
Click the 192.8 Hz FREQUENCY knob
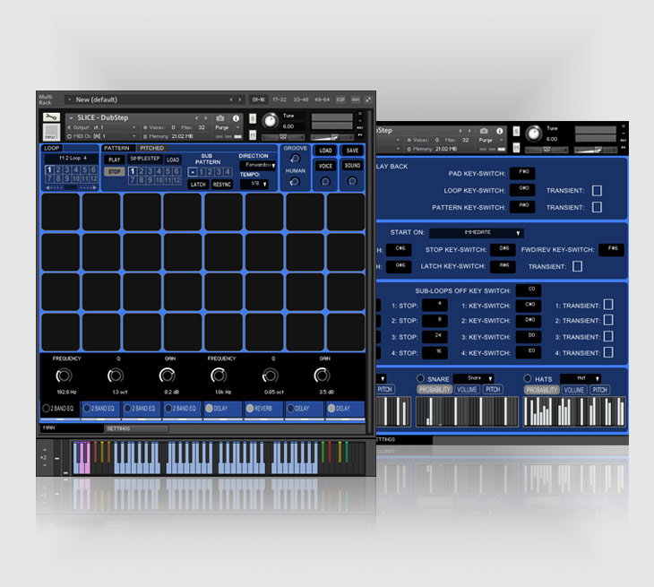click(62, 376)
